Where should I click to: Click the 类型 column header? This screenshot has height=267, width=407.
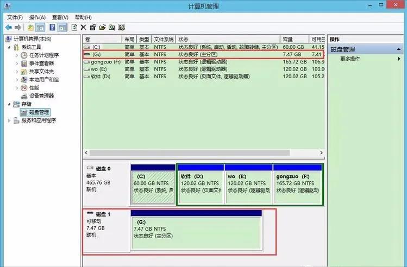(x=144, y=40)
